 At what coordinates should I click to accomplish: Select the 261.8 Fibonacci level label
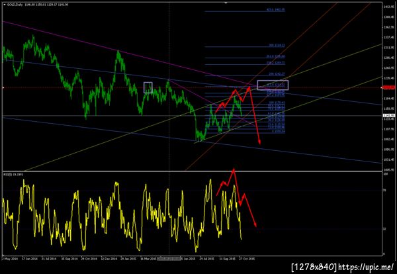point(275,56)
